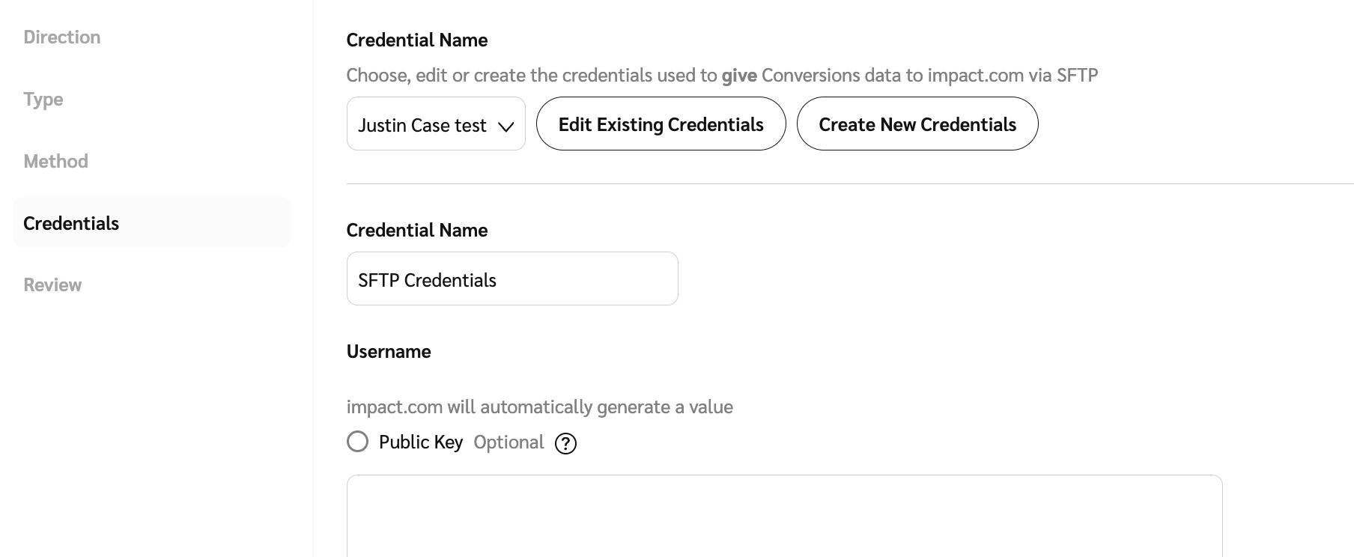Click the SFTP credentials description sentence

pos(722,76)
